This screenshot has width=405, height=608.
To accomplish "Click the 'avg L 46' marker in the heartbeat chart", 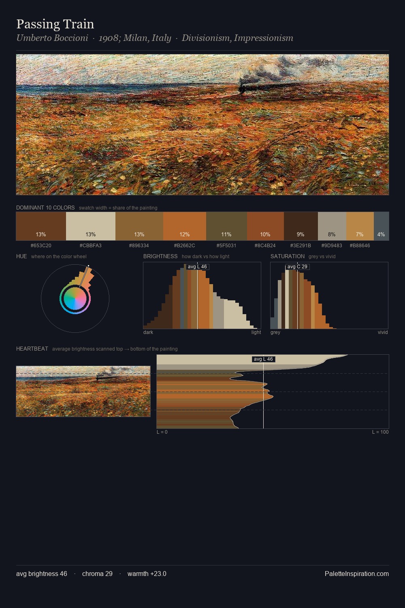I will (x=263, y=359).
